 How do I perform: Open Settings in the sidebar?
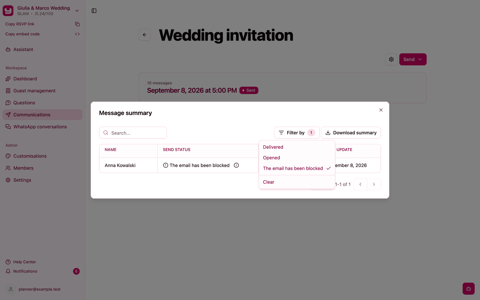(43, 180)
